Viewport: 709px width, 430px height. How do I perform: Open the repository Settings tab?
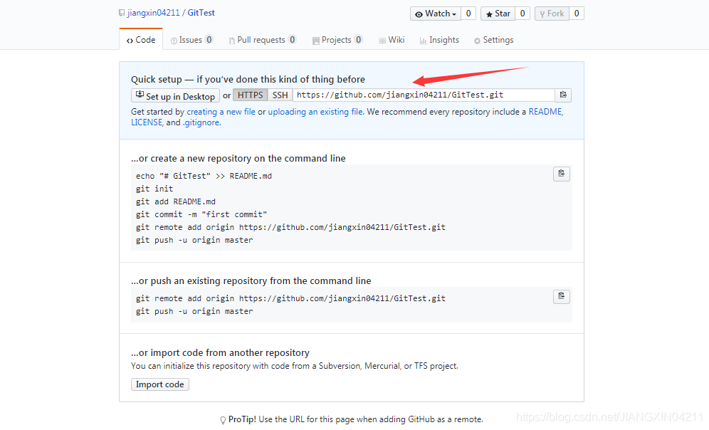pyautogui.click(x=493, y=40)
